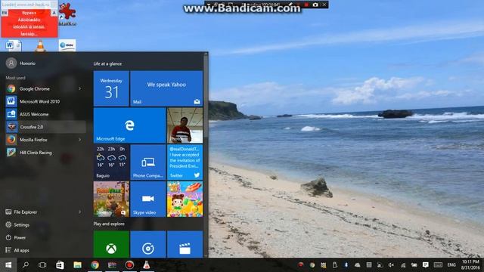Click 'Play and explore' group header
The height and width of the screenshot is (272, 484).
pos(109,224)
